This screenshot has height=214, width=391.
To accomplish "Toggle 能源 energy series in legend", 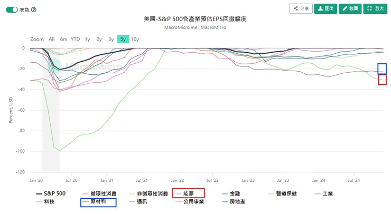I will tap(185, 193).
